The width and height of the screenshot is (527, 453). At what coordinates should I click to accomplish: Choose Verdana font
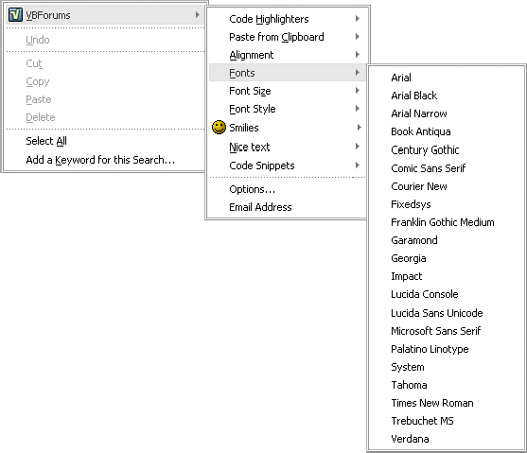(x=447, y=439)
